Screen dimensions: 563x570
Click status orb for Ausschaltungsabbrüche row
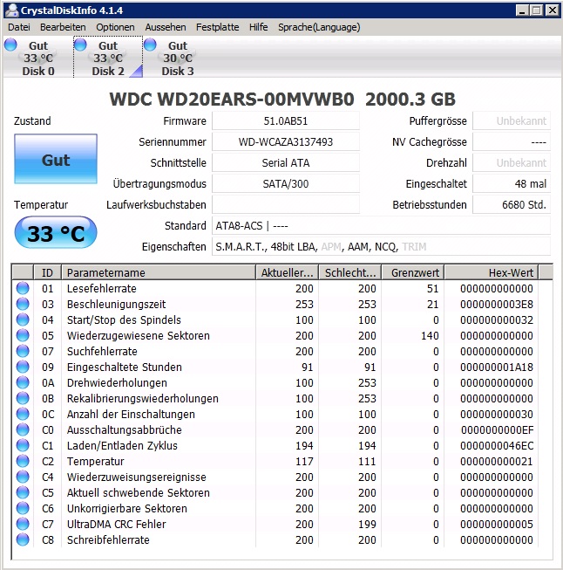click(23, 429)
